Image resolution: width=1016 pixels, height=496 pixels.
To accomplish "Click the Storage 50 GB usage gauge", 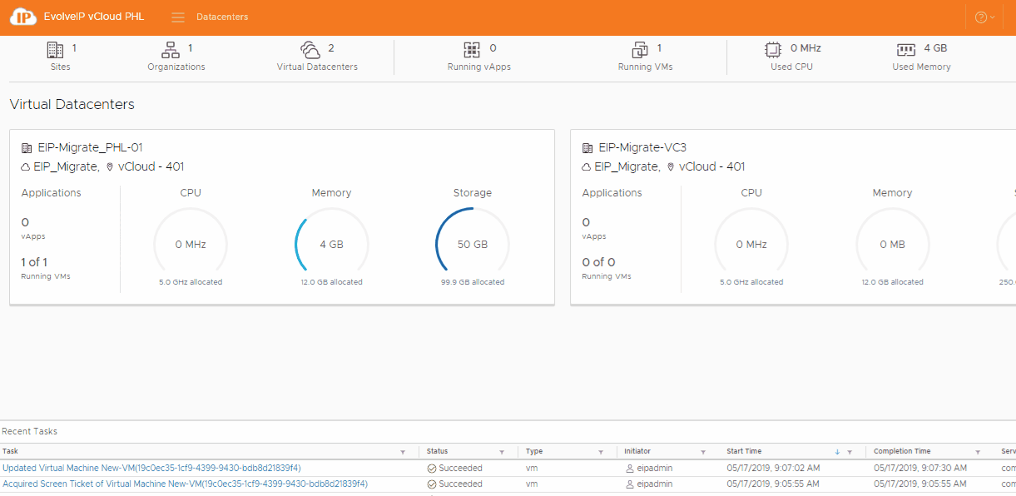I will (x=472, y=245).
